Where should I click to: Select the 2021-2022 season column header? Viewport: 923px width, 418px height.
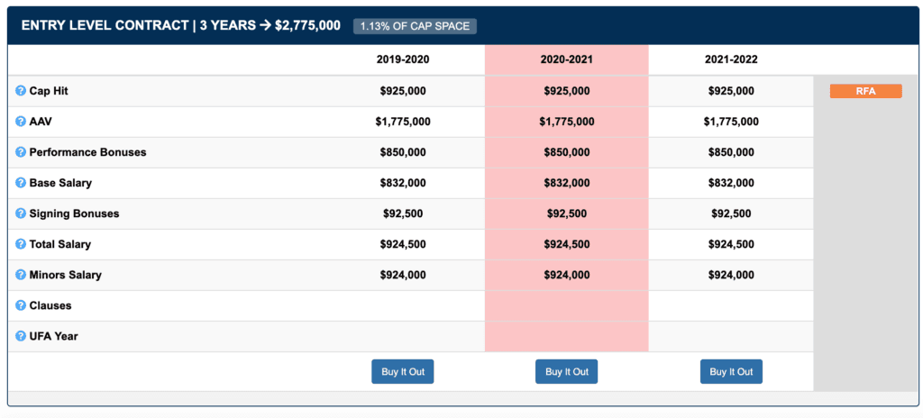point(731,59)
